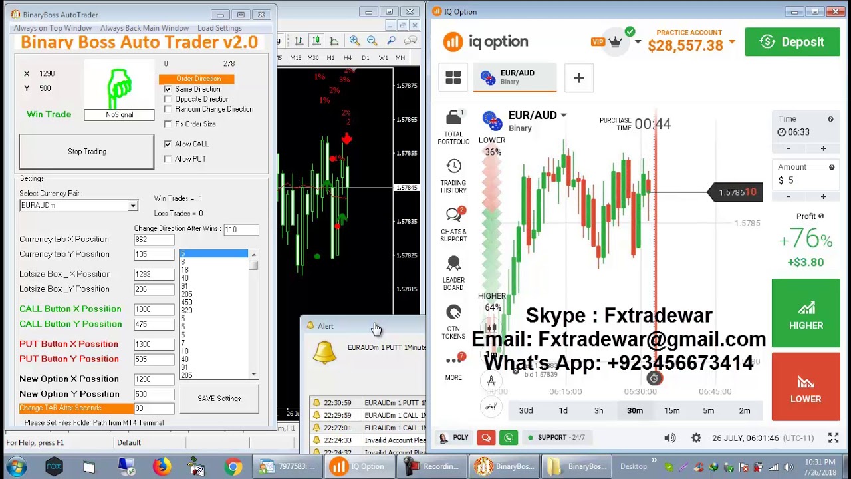Click the help icon next to Amount
The height and width of the screenshot is (479, 851).
pos(832,167)
